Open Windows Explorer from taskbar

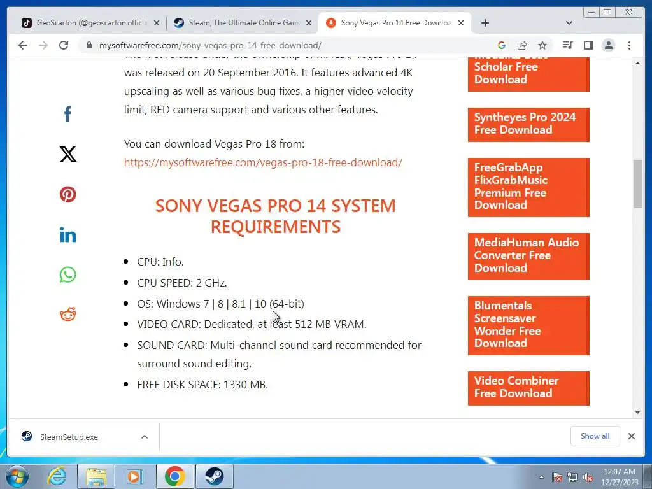(96, 476)
